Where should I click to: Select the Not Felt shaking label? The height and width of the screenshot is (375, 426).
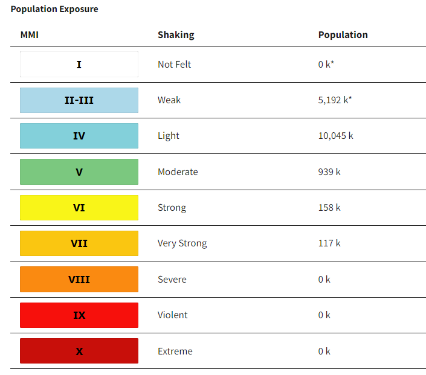point(174,64)
